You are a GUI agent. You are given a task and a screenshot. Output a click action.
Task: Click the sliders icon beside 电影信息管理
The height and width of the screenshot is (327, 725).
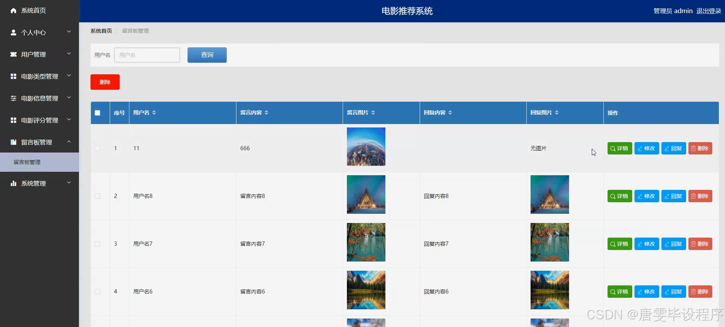click(x=13, y=98)
